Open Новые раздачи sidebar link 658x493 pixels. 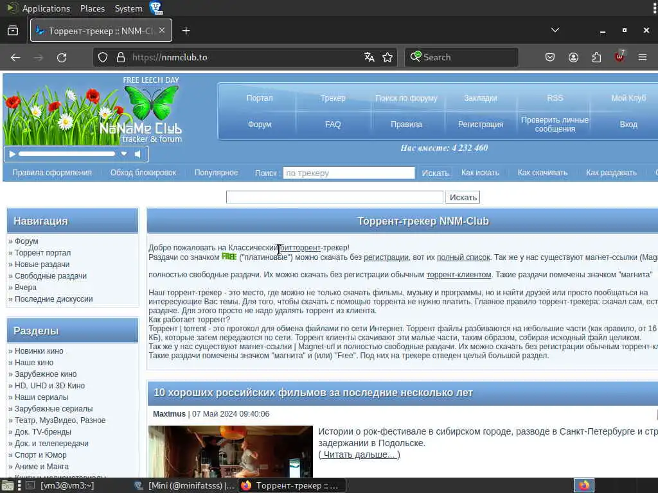coord(42,264)
